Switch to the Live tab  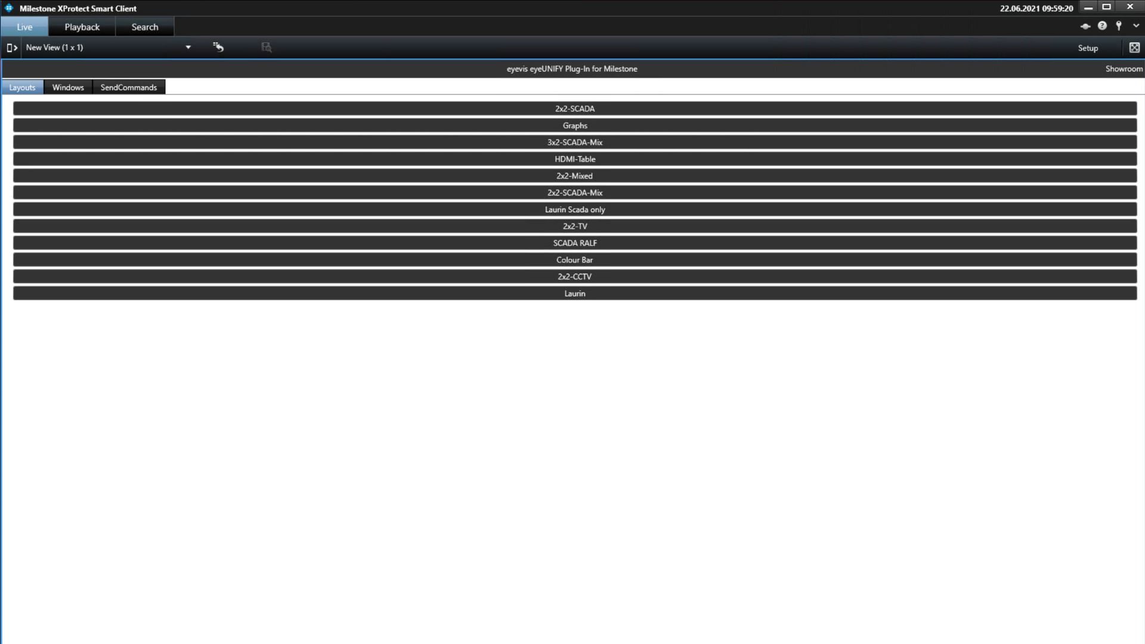pyautogui.click(x=24, y=27)
